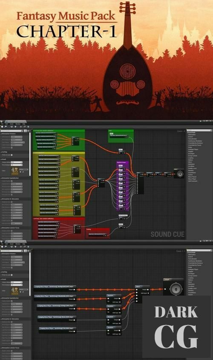Select Crossfade by Distance in upper palette

pyautogui.click(x=196, y=143)
